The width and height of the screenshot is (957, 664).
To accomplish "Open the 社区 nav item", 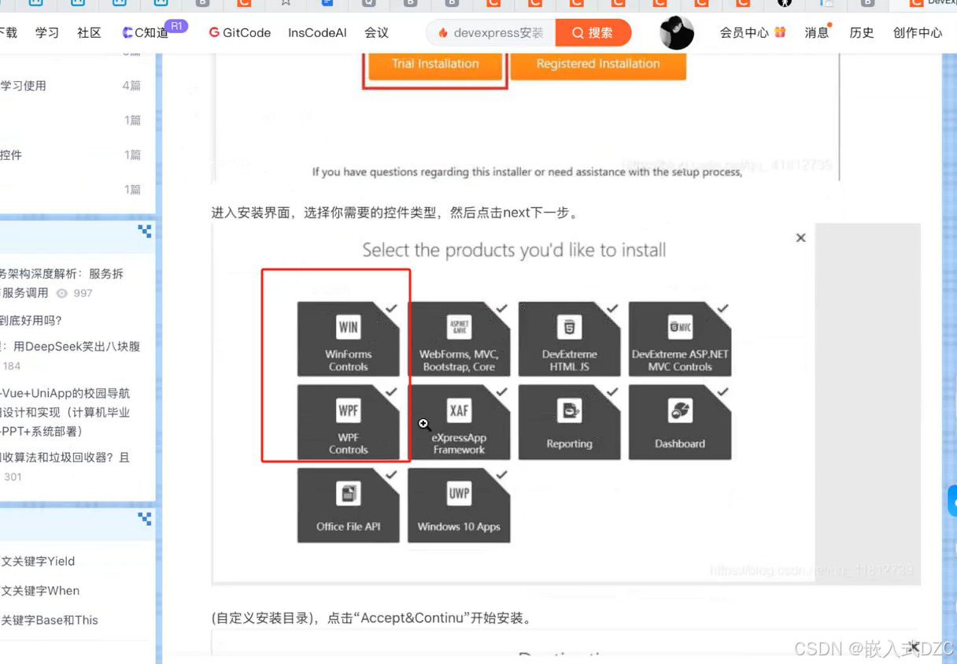I will [89, 33].
